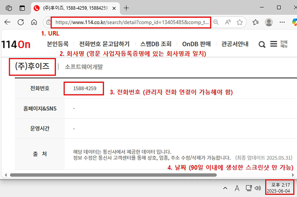Switch input language via A indicator

coord(237,188)
